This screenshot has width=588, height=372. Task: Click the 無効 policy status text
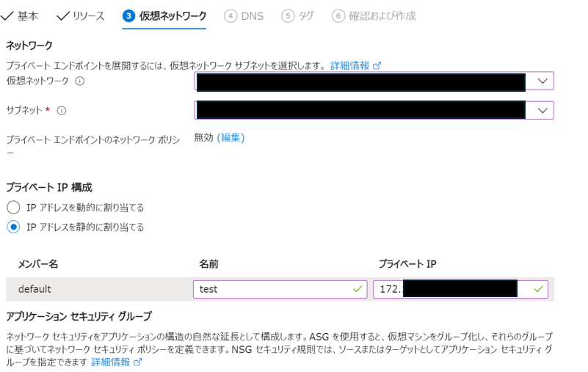pyautogui.click(x=203, y=138)
